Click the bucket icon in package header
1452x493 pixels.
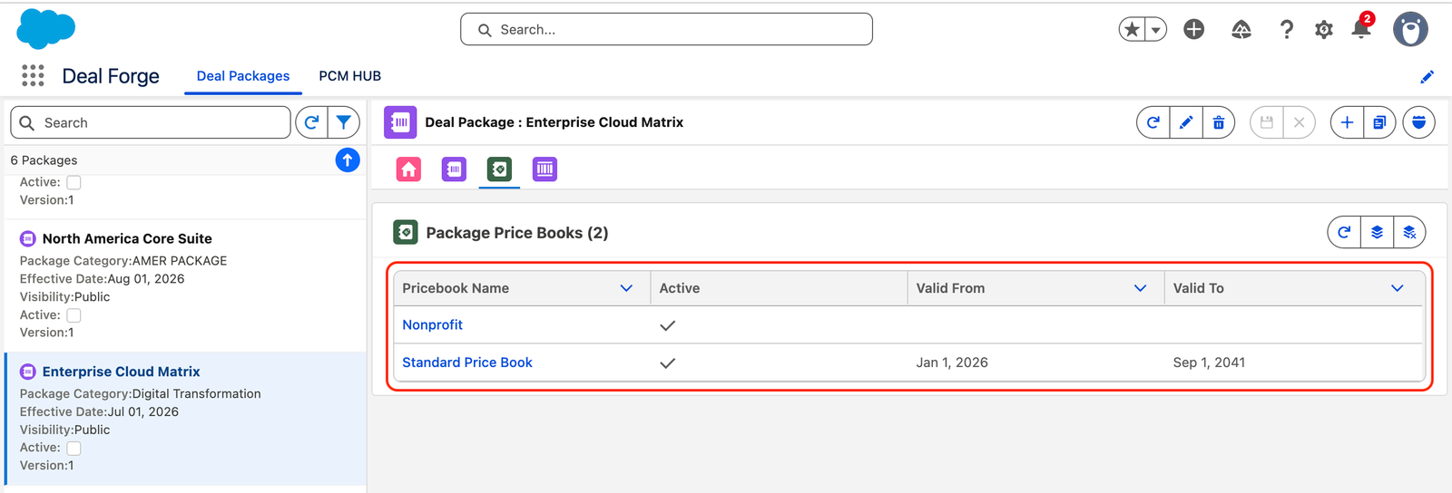[x=1418, y=122]
